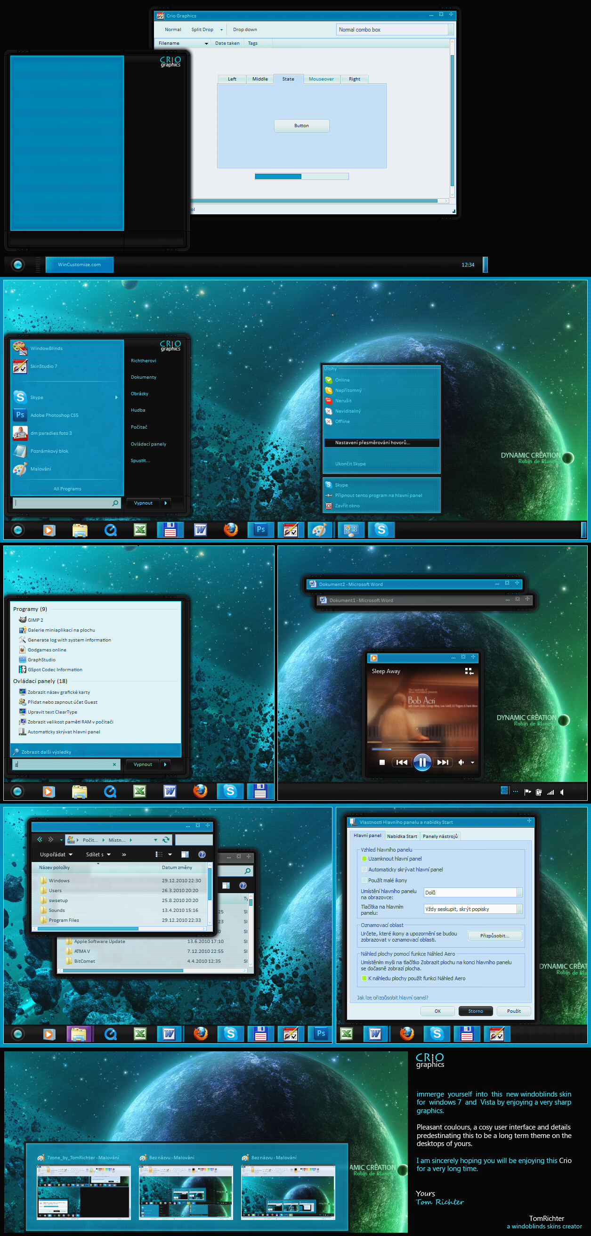Click the WinCustomize.com taskbar button
591x1236 pixels.
click(x=80, y=264)
